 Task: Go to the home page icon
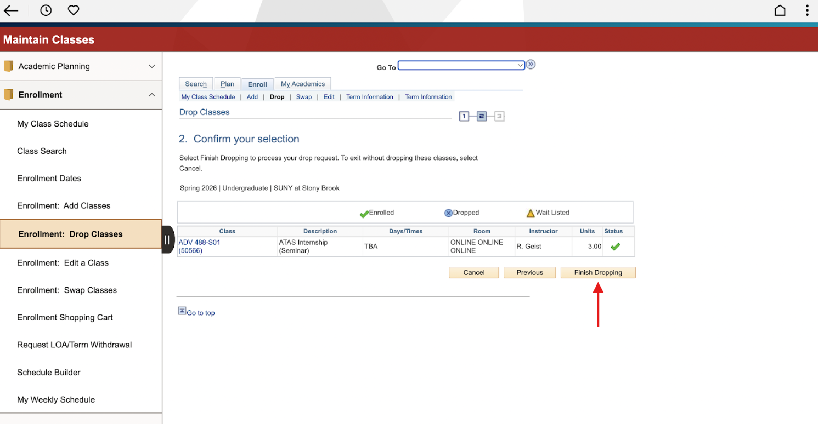click(x=780, y=10)
